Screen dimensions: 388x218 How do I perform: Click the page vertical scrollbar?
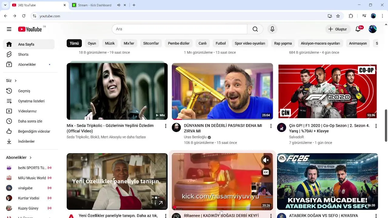coord(386,125)
